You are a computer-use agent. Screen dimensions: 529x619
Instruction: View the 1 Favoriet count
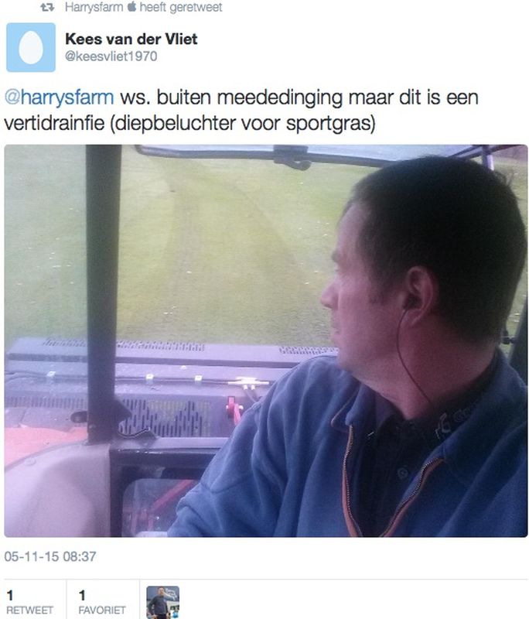pos(102,602)
